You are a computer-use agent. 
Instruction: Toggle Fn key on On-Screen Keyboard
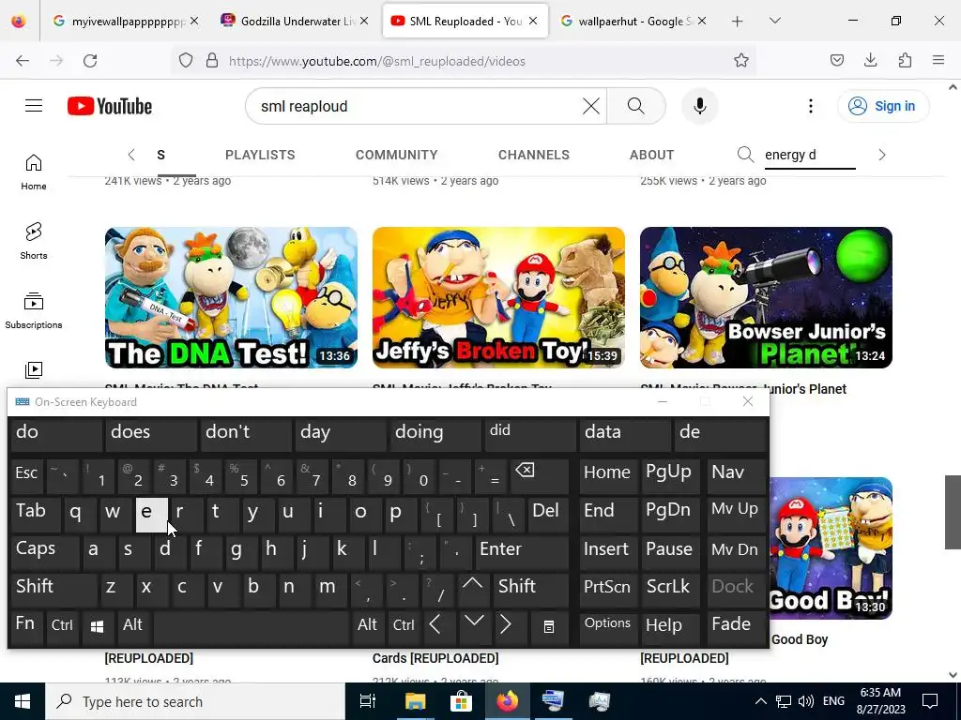[x=26, y=626]
